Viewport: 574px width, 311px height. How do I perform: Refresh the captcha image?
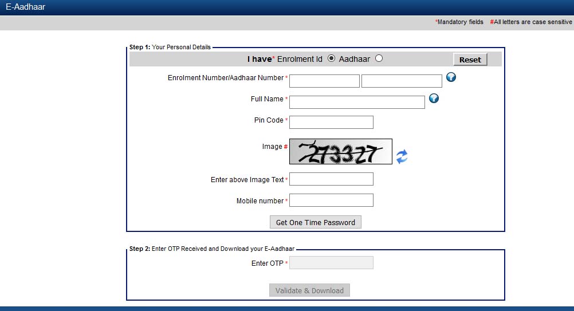point(402,156)
